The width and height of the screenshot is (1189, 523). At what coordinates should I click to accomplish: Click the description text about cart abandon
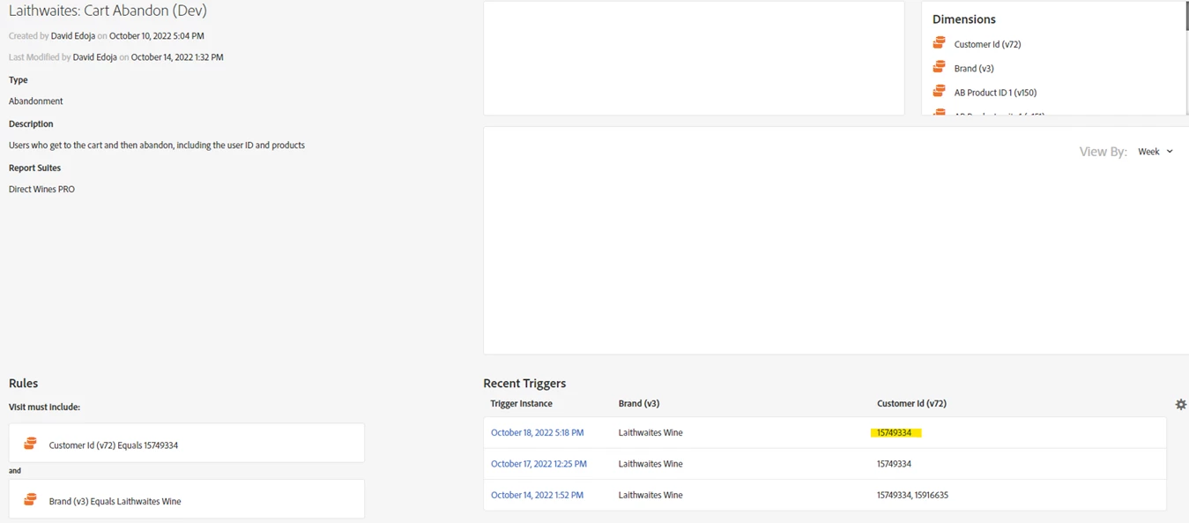(157, 146)
